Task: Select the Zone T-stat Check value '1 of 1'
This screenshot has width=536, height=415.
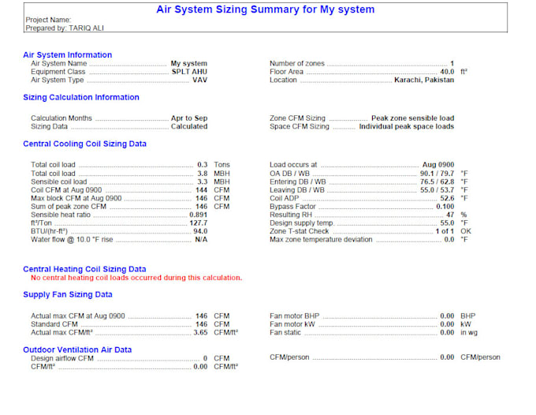Action: click(x=445, y=231)
